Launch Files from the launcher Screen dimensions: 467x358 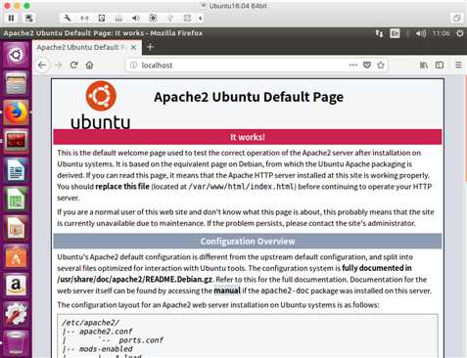pyautogui.click(x=16, y=83)
